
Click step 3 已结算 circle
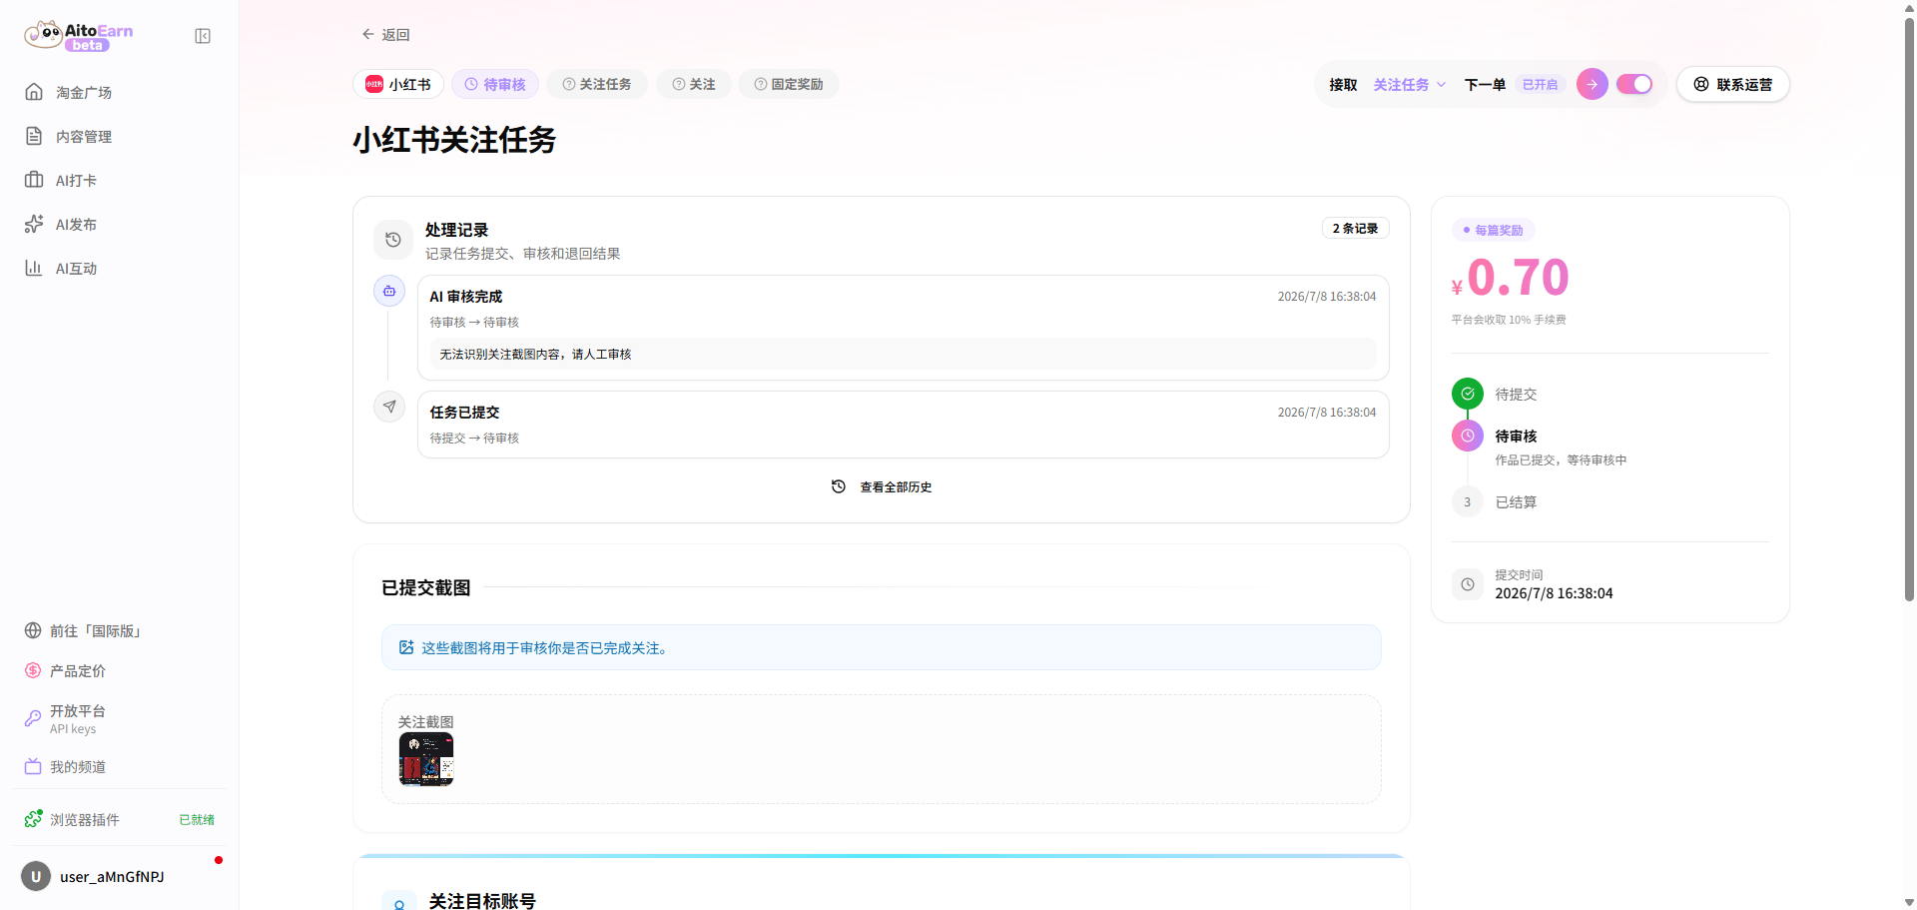pyautogui.click(x=1468, y=501)
